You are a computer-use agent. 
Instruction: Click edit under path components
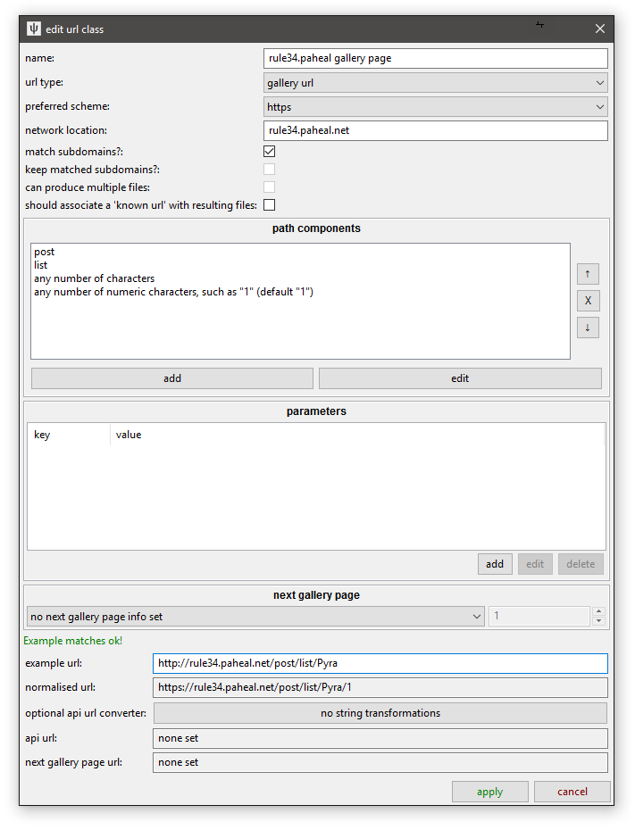(x=460, y=378)
